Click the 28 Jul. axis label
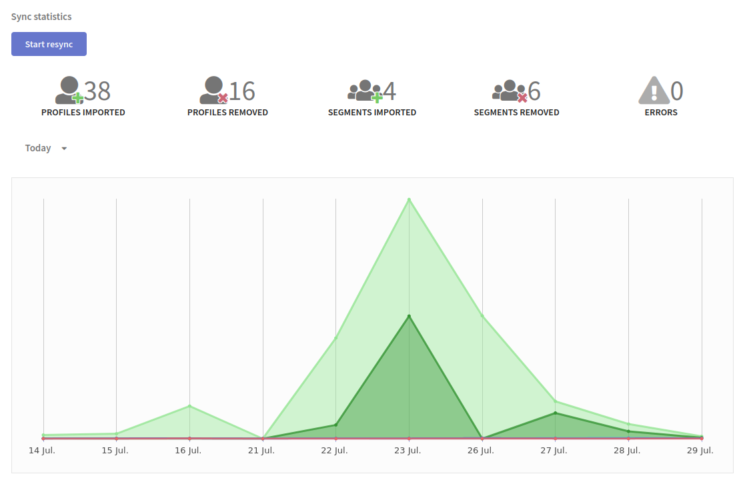This screenshot has height=492, width=743. coord(627,450)
